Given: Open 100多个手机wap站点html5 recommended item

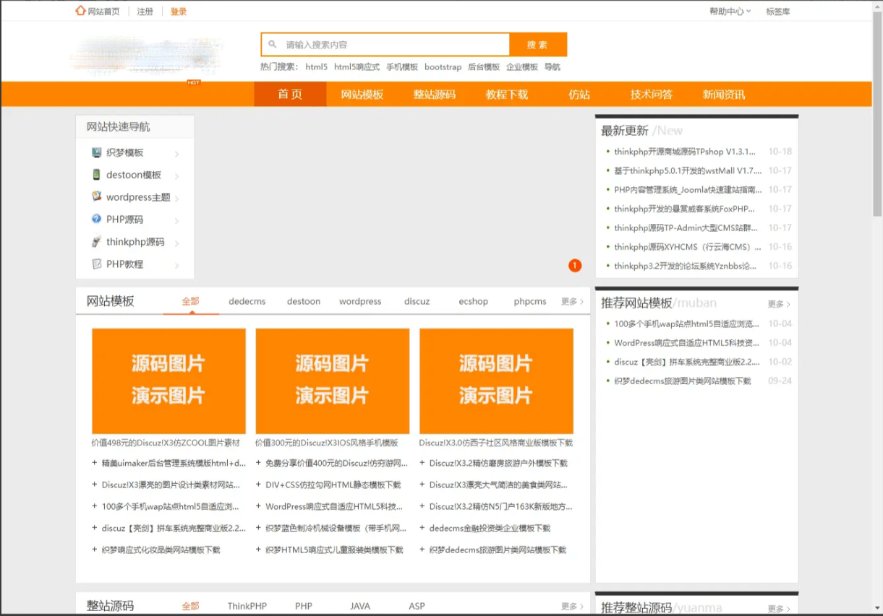Looking at the screenshot, I should pos(687,324).
